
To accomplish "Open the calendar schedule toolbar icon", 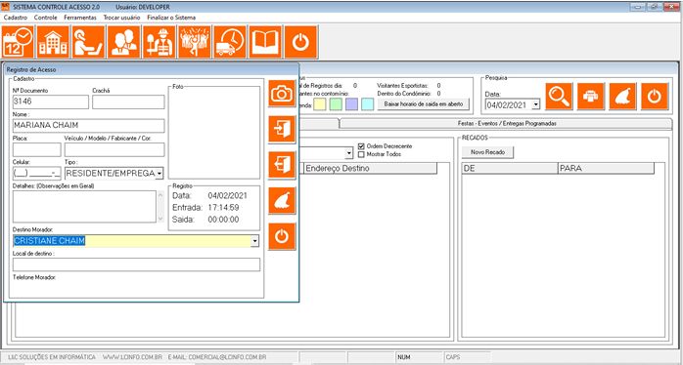I will [19, 42].
